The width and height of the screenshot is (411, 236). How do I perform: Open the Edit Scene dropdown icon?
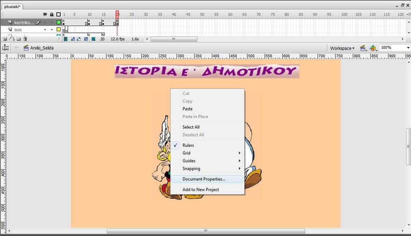[x=363, y=48]
